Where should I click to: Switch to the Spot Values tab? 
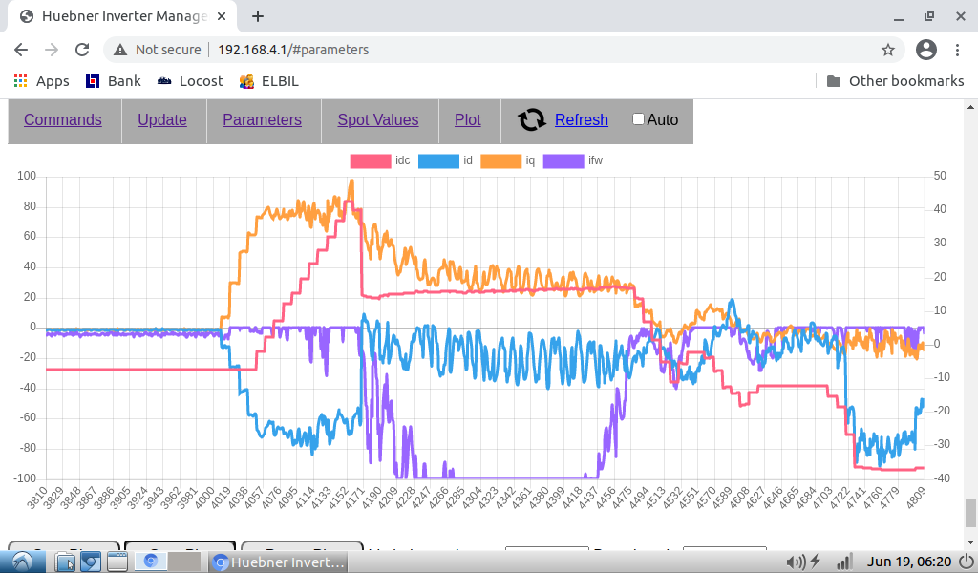[378, 119]
